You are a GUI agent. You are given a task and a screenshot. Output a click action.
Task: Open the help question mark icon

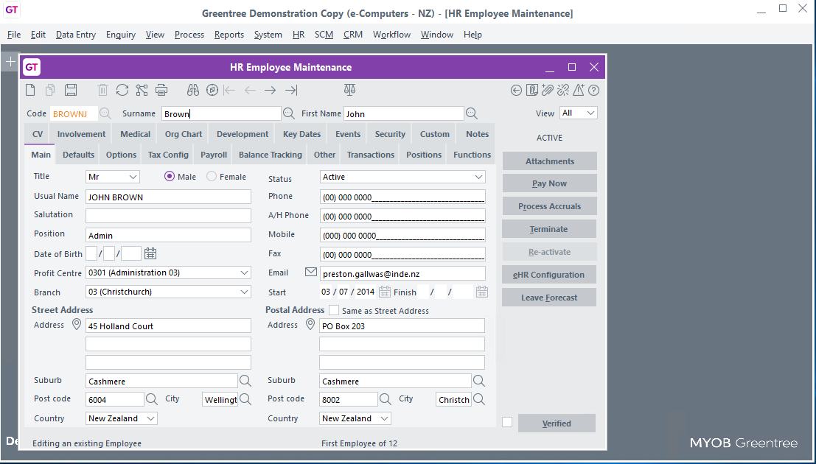coord(594,91)
